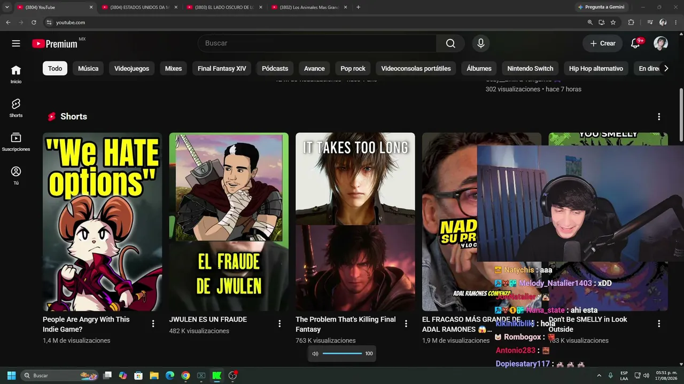The height and width of the screenshot is (384, 684).
Task: Open the YouTube guide hamburger menu
Action: click(16, 43)
